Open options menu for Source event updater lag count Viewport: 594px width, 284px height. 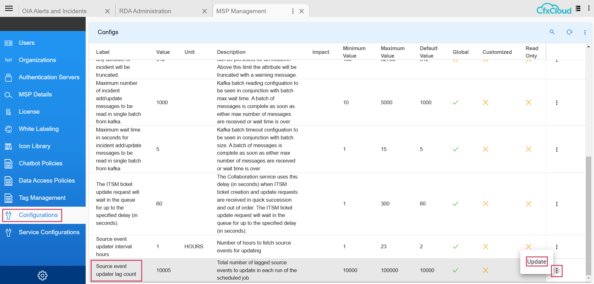(x=557, y=271)
